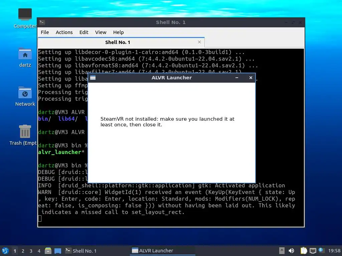342x256 pixels.
Task: Minimize the ALVR Launcher window
Action: point(237,78)
